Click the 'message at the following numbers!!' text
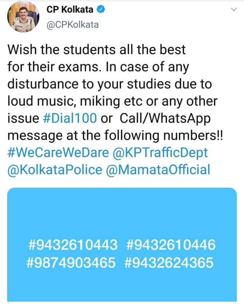244x304 pixels. point(116,135)
